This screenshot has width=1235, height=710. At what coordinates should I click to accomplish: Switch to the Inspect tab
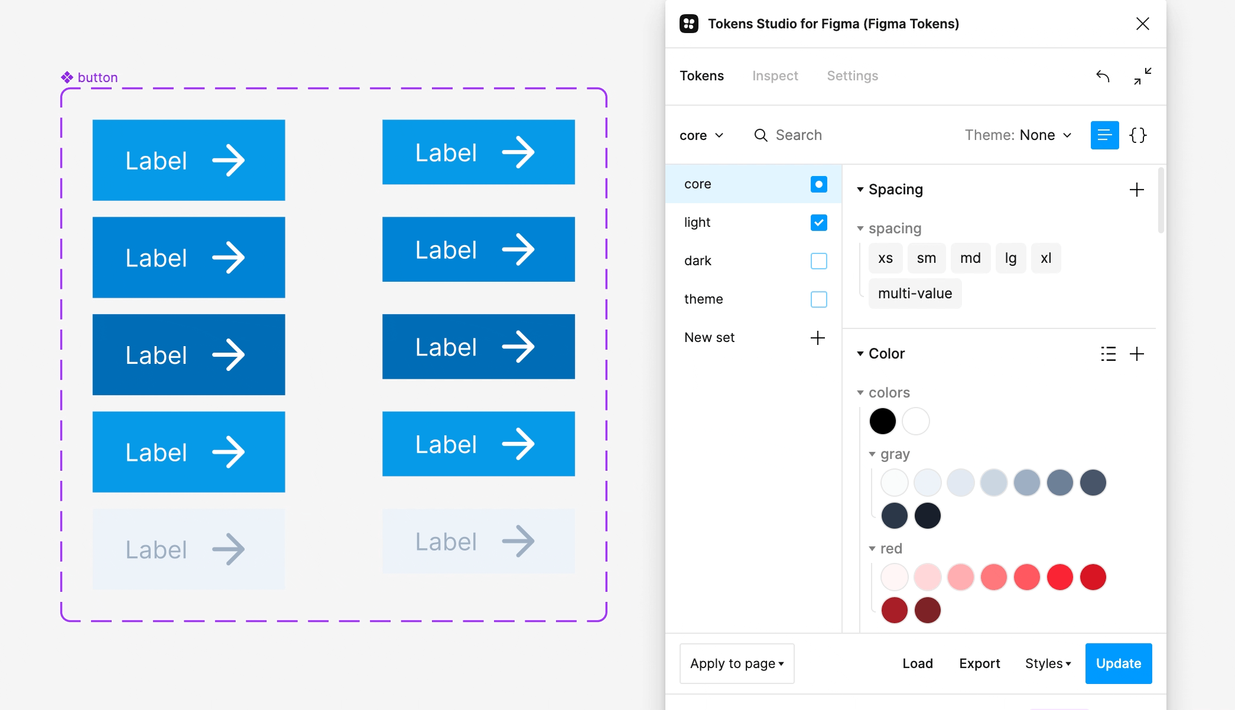[775, 76]
